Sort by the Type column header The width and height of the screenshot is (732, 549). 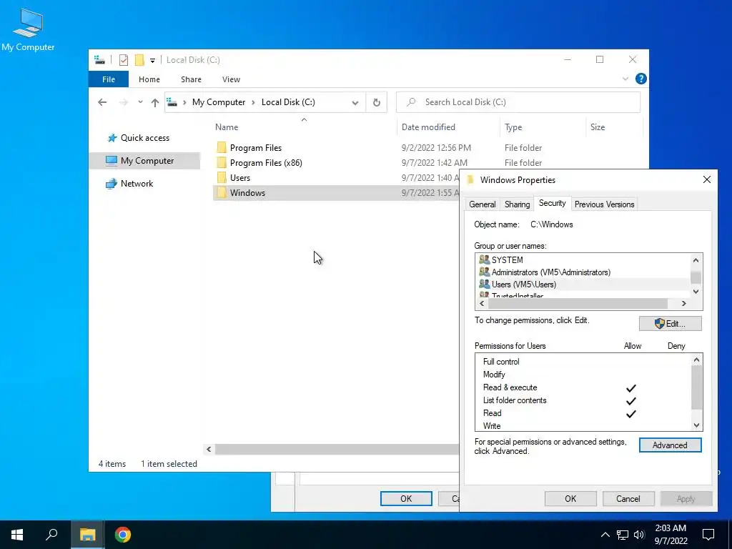[543, 127]
